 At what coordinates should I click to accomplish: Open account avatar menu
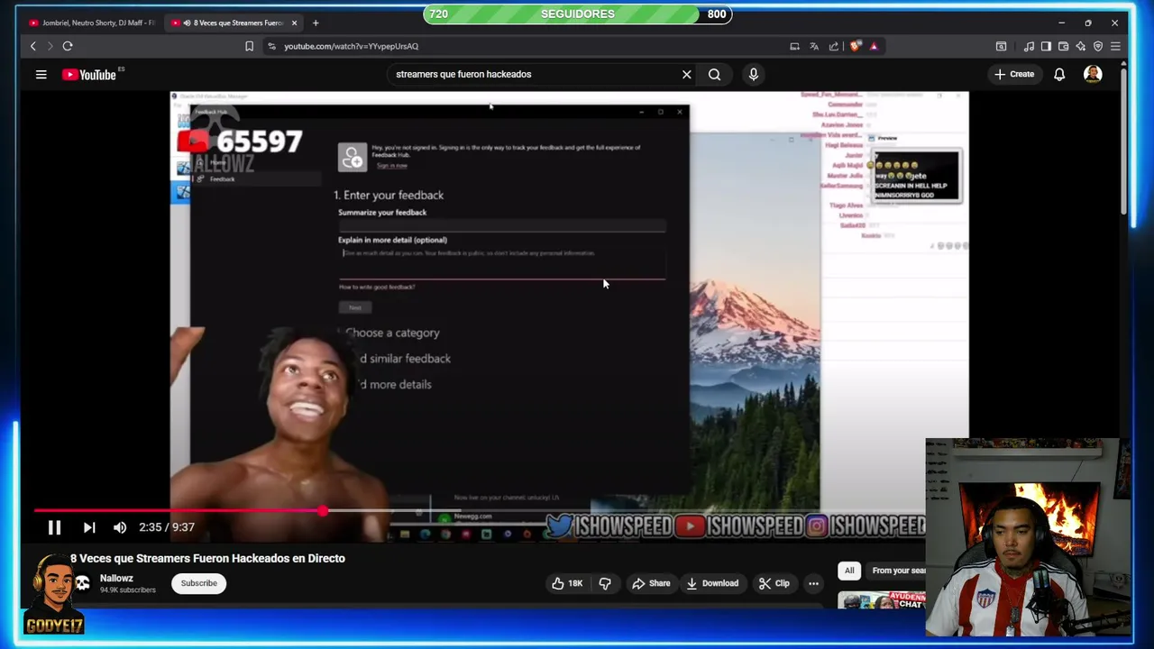coord(1093,74)
